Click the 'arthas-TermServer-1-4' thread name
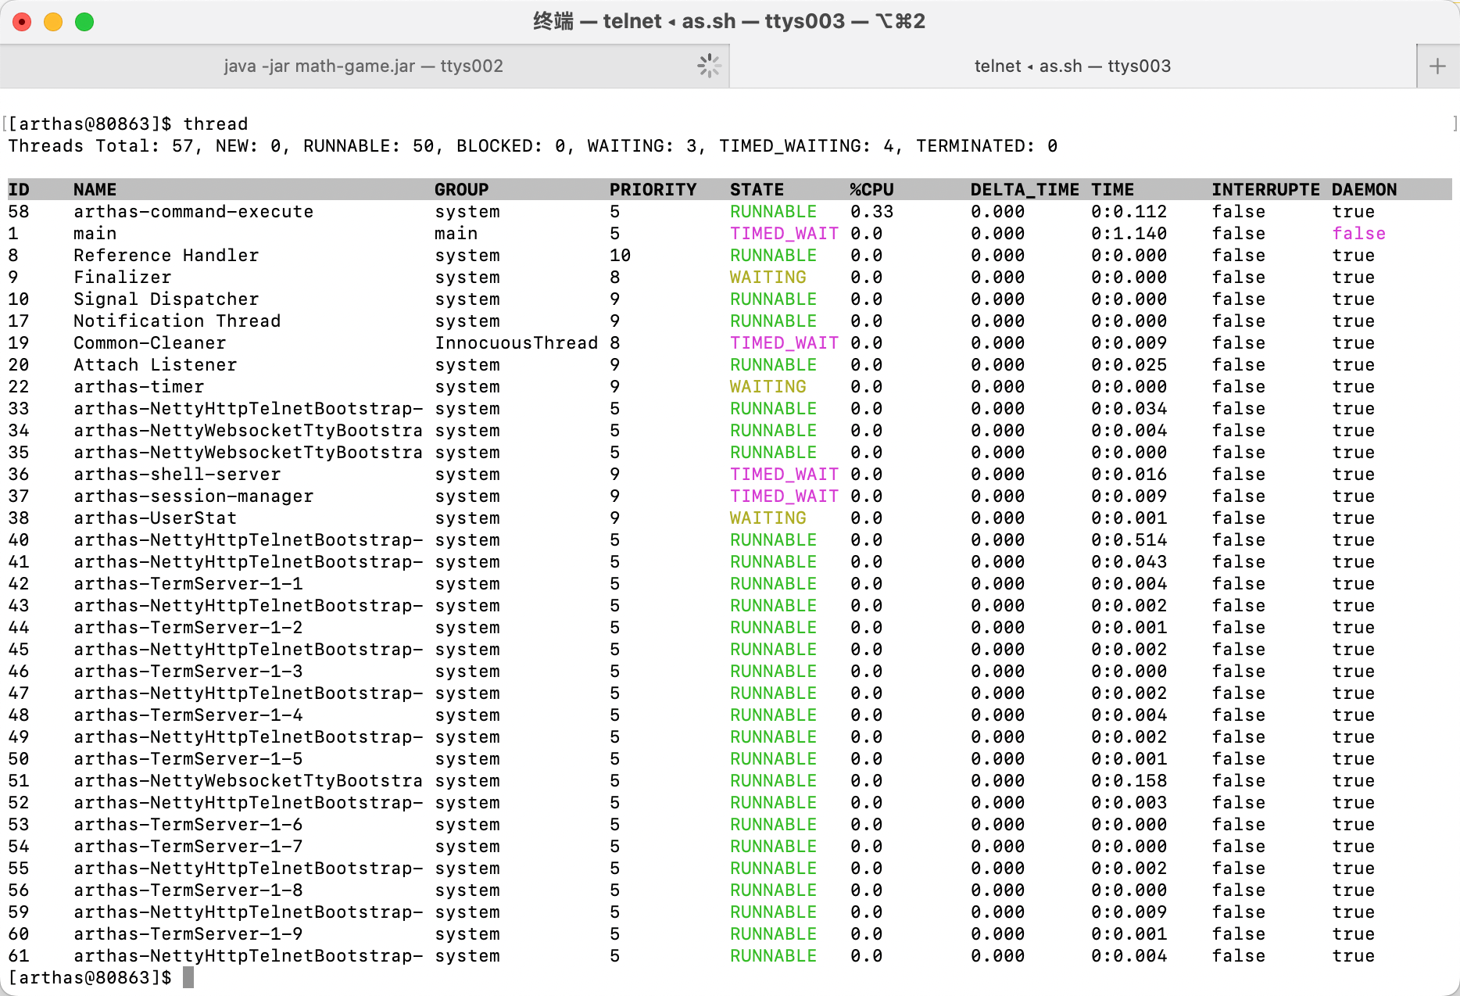The width and height of the screenshot is (1460, 996). pyautogui.click(x=188, y=715)
